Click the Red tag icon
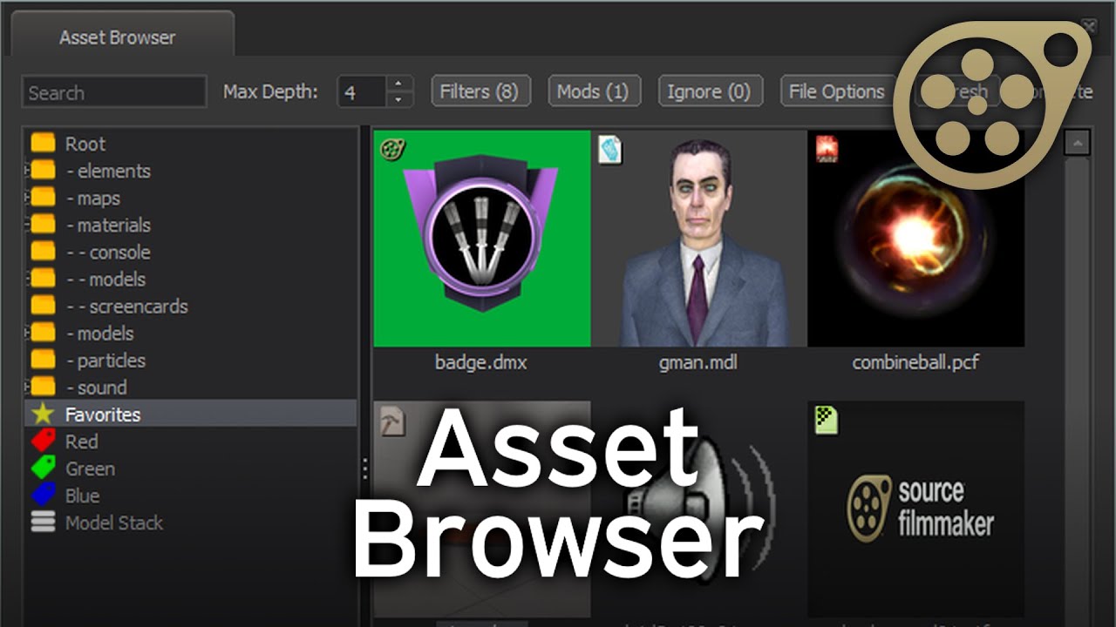This screenshot has height=627, width=1116. coord(43,442)
